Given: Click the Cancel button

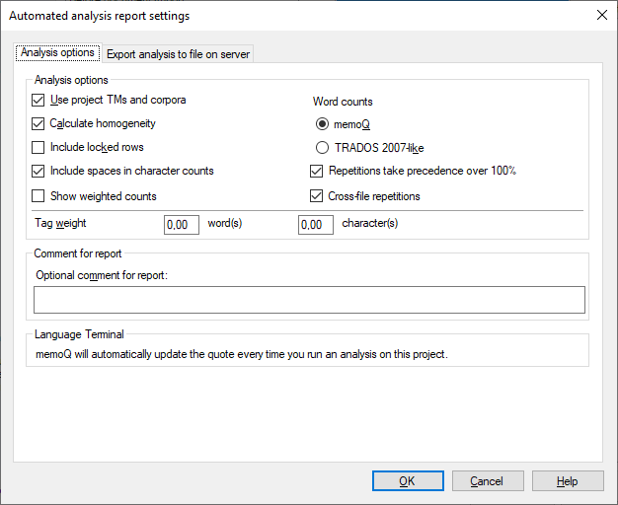Looking at the screenshot, I should point(487,481).
